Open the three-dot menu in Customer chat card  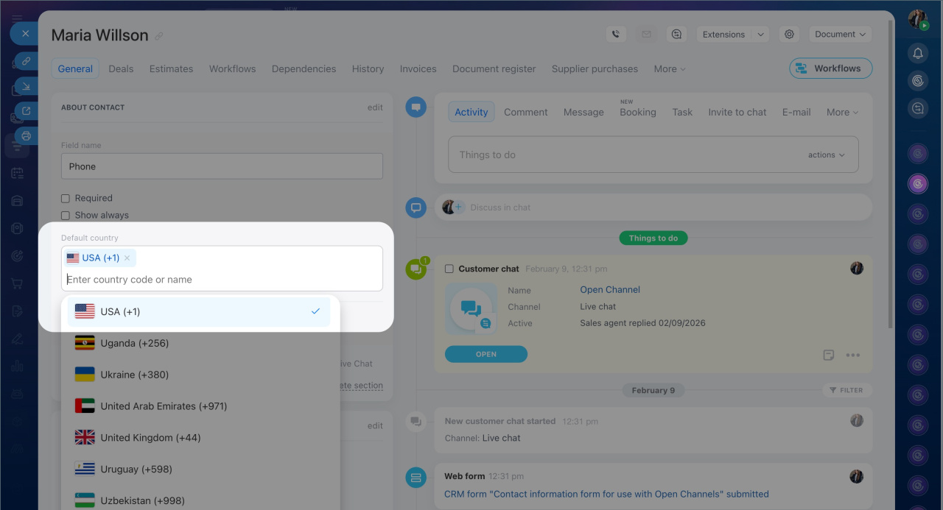[852, 355]
